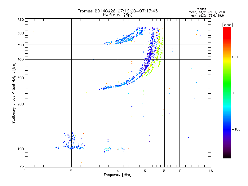Viewport: 248px width, 186px height.
Task: Click the height axis tick '600'
Action: tap(20, 33)
